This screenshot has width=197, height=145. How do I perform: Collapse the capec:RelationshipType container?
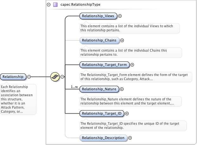[48, 5]
